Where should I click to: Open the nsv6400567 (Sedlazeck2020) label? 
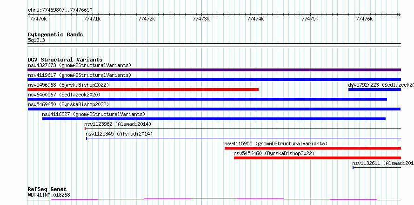pyautogui.click(x=64, y=95)
